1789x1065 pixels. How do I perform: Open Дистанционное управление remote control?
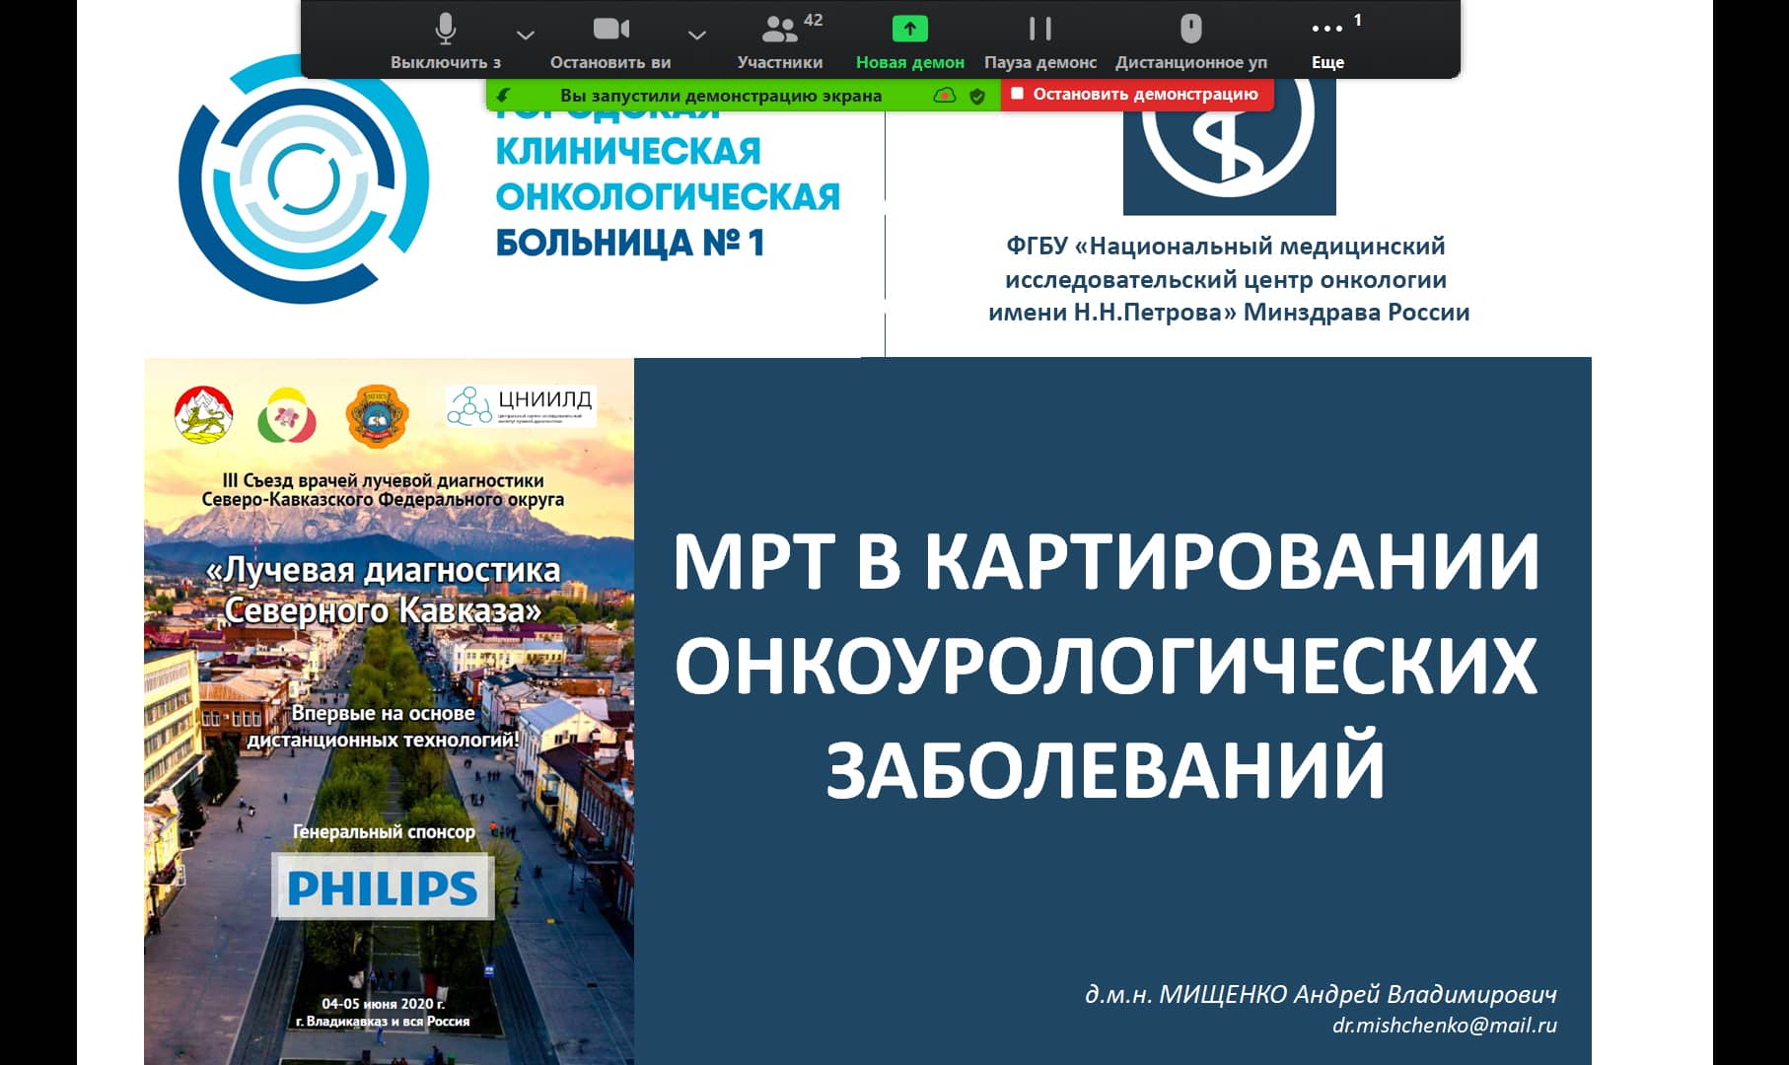[1191, 39]
